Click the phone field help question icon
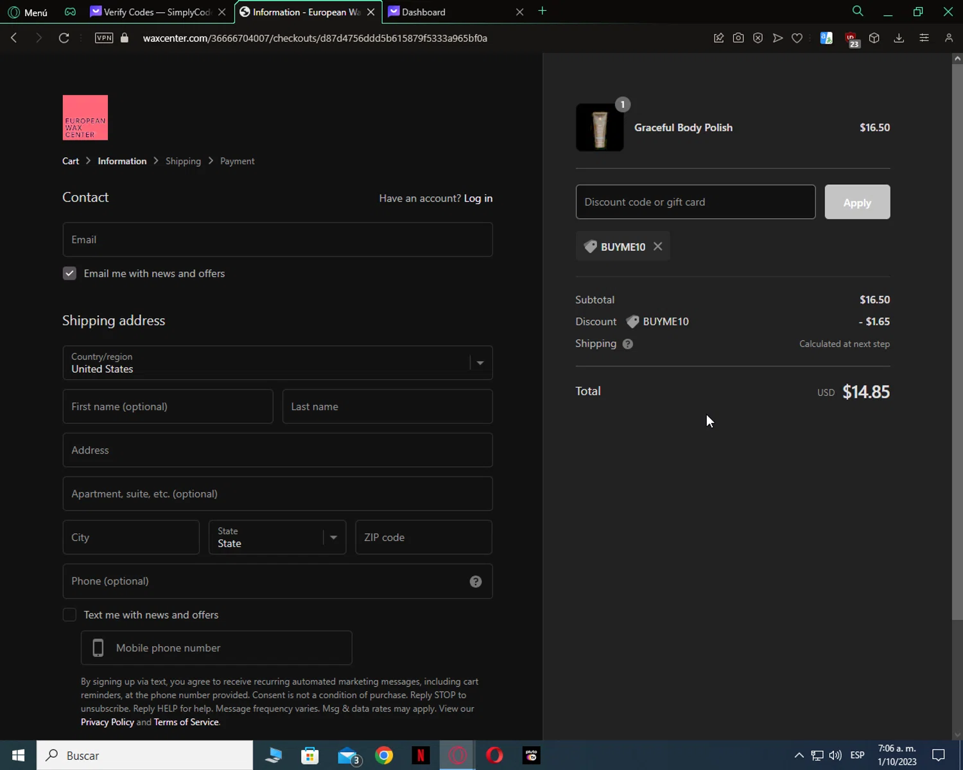The image size is (963, 770). point(476,581)
